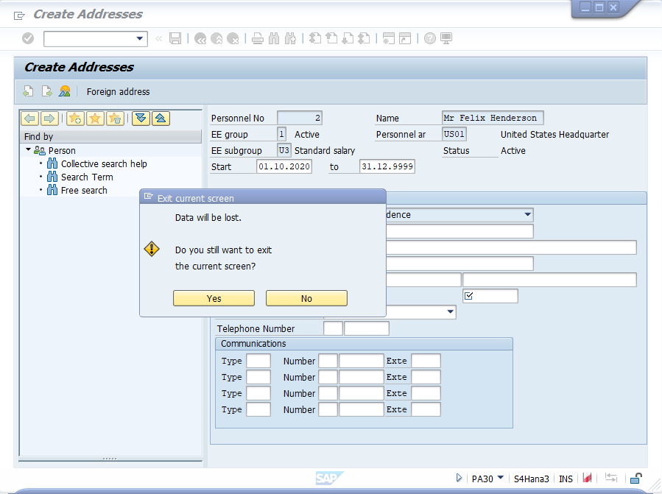
Task: Save the current addresses entry
Action: click(175, 38)
